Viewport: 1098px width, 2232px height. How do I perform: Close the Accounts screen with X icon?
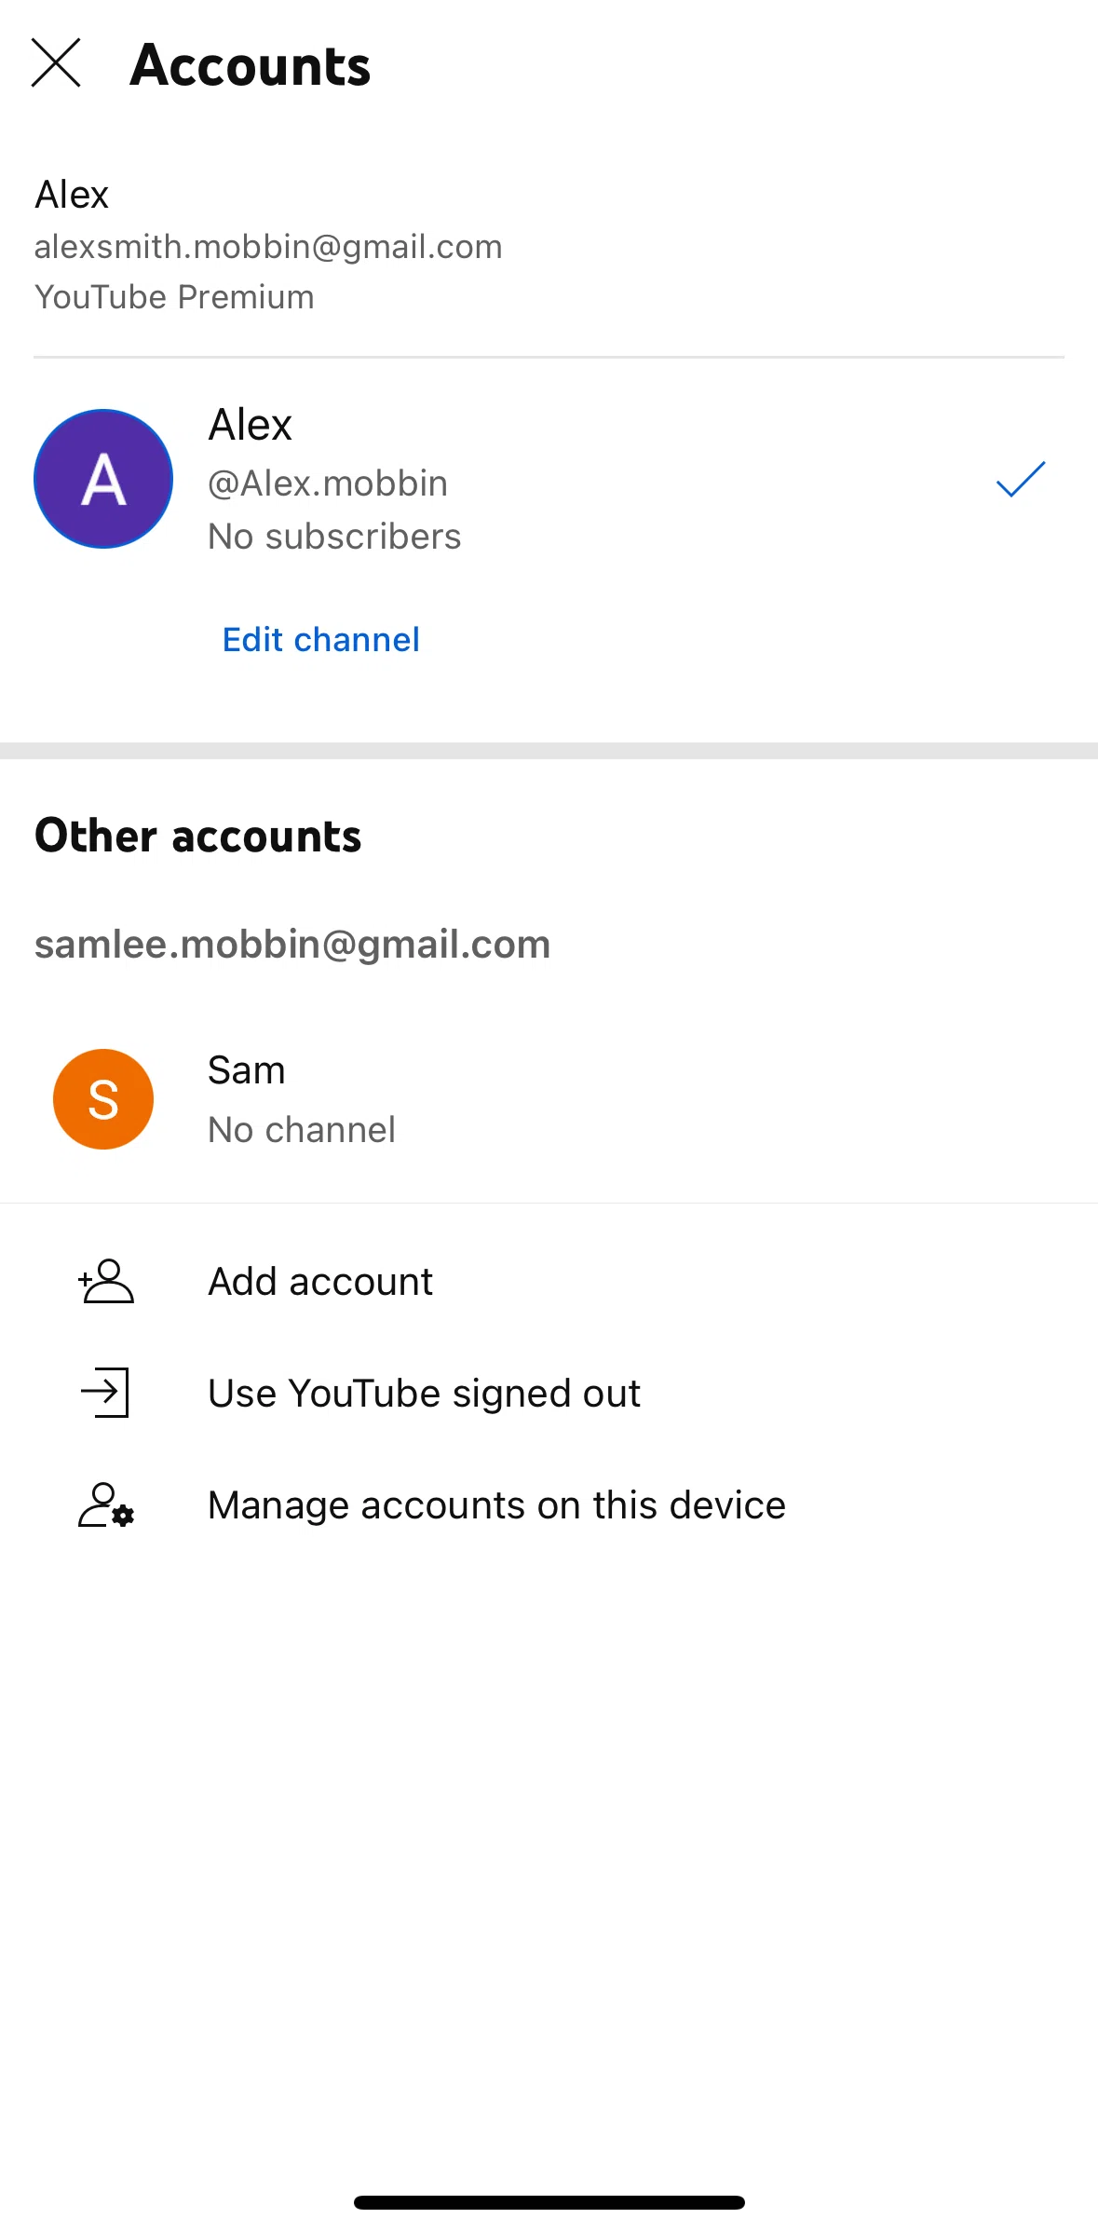56,63
